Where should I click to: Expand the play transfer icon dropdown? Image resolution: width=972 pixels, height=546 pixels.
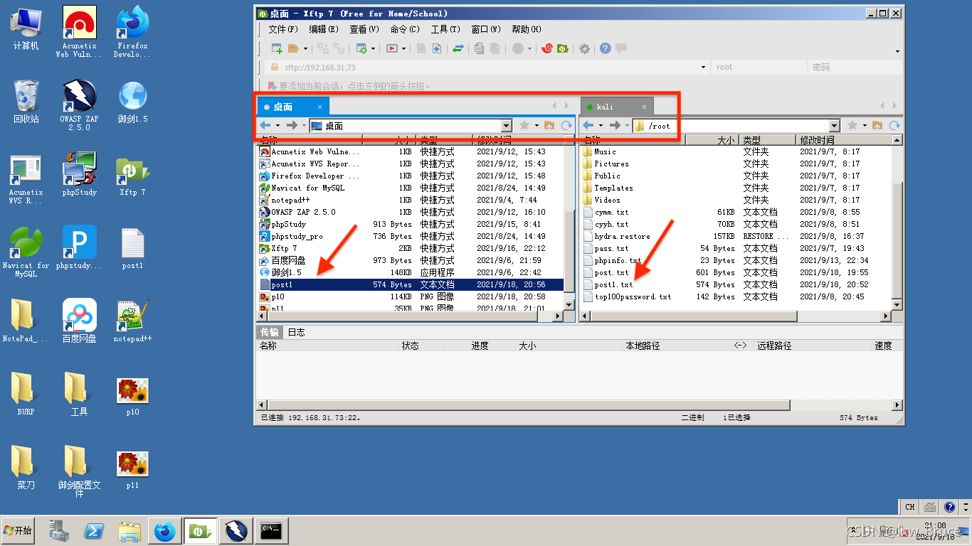[403, 49]
